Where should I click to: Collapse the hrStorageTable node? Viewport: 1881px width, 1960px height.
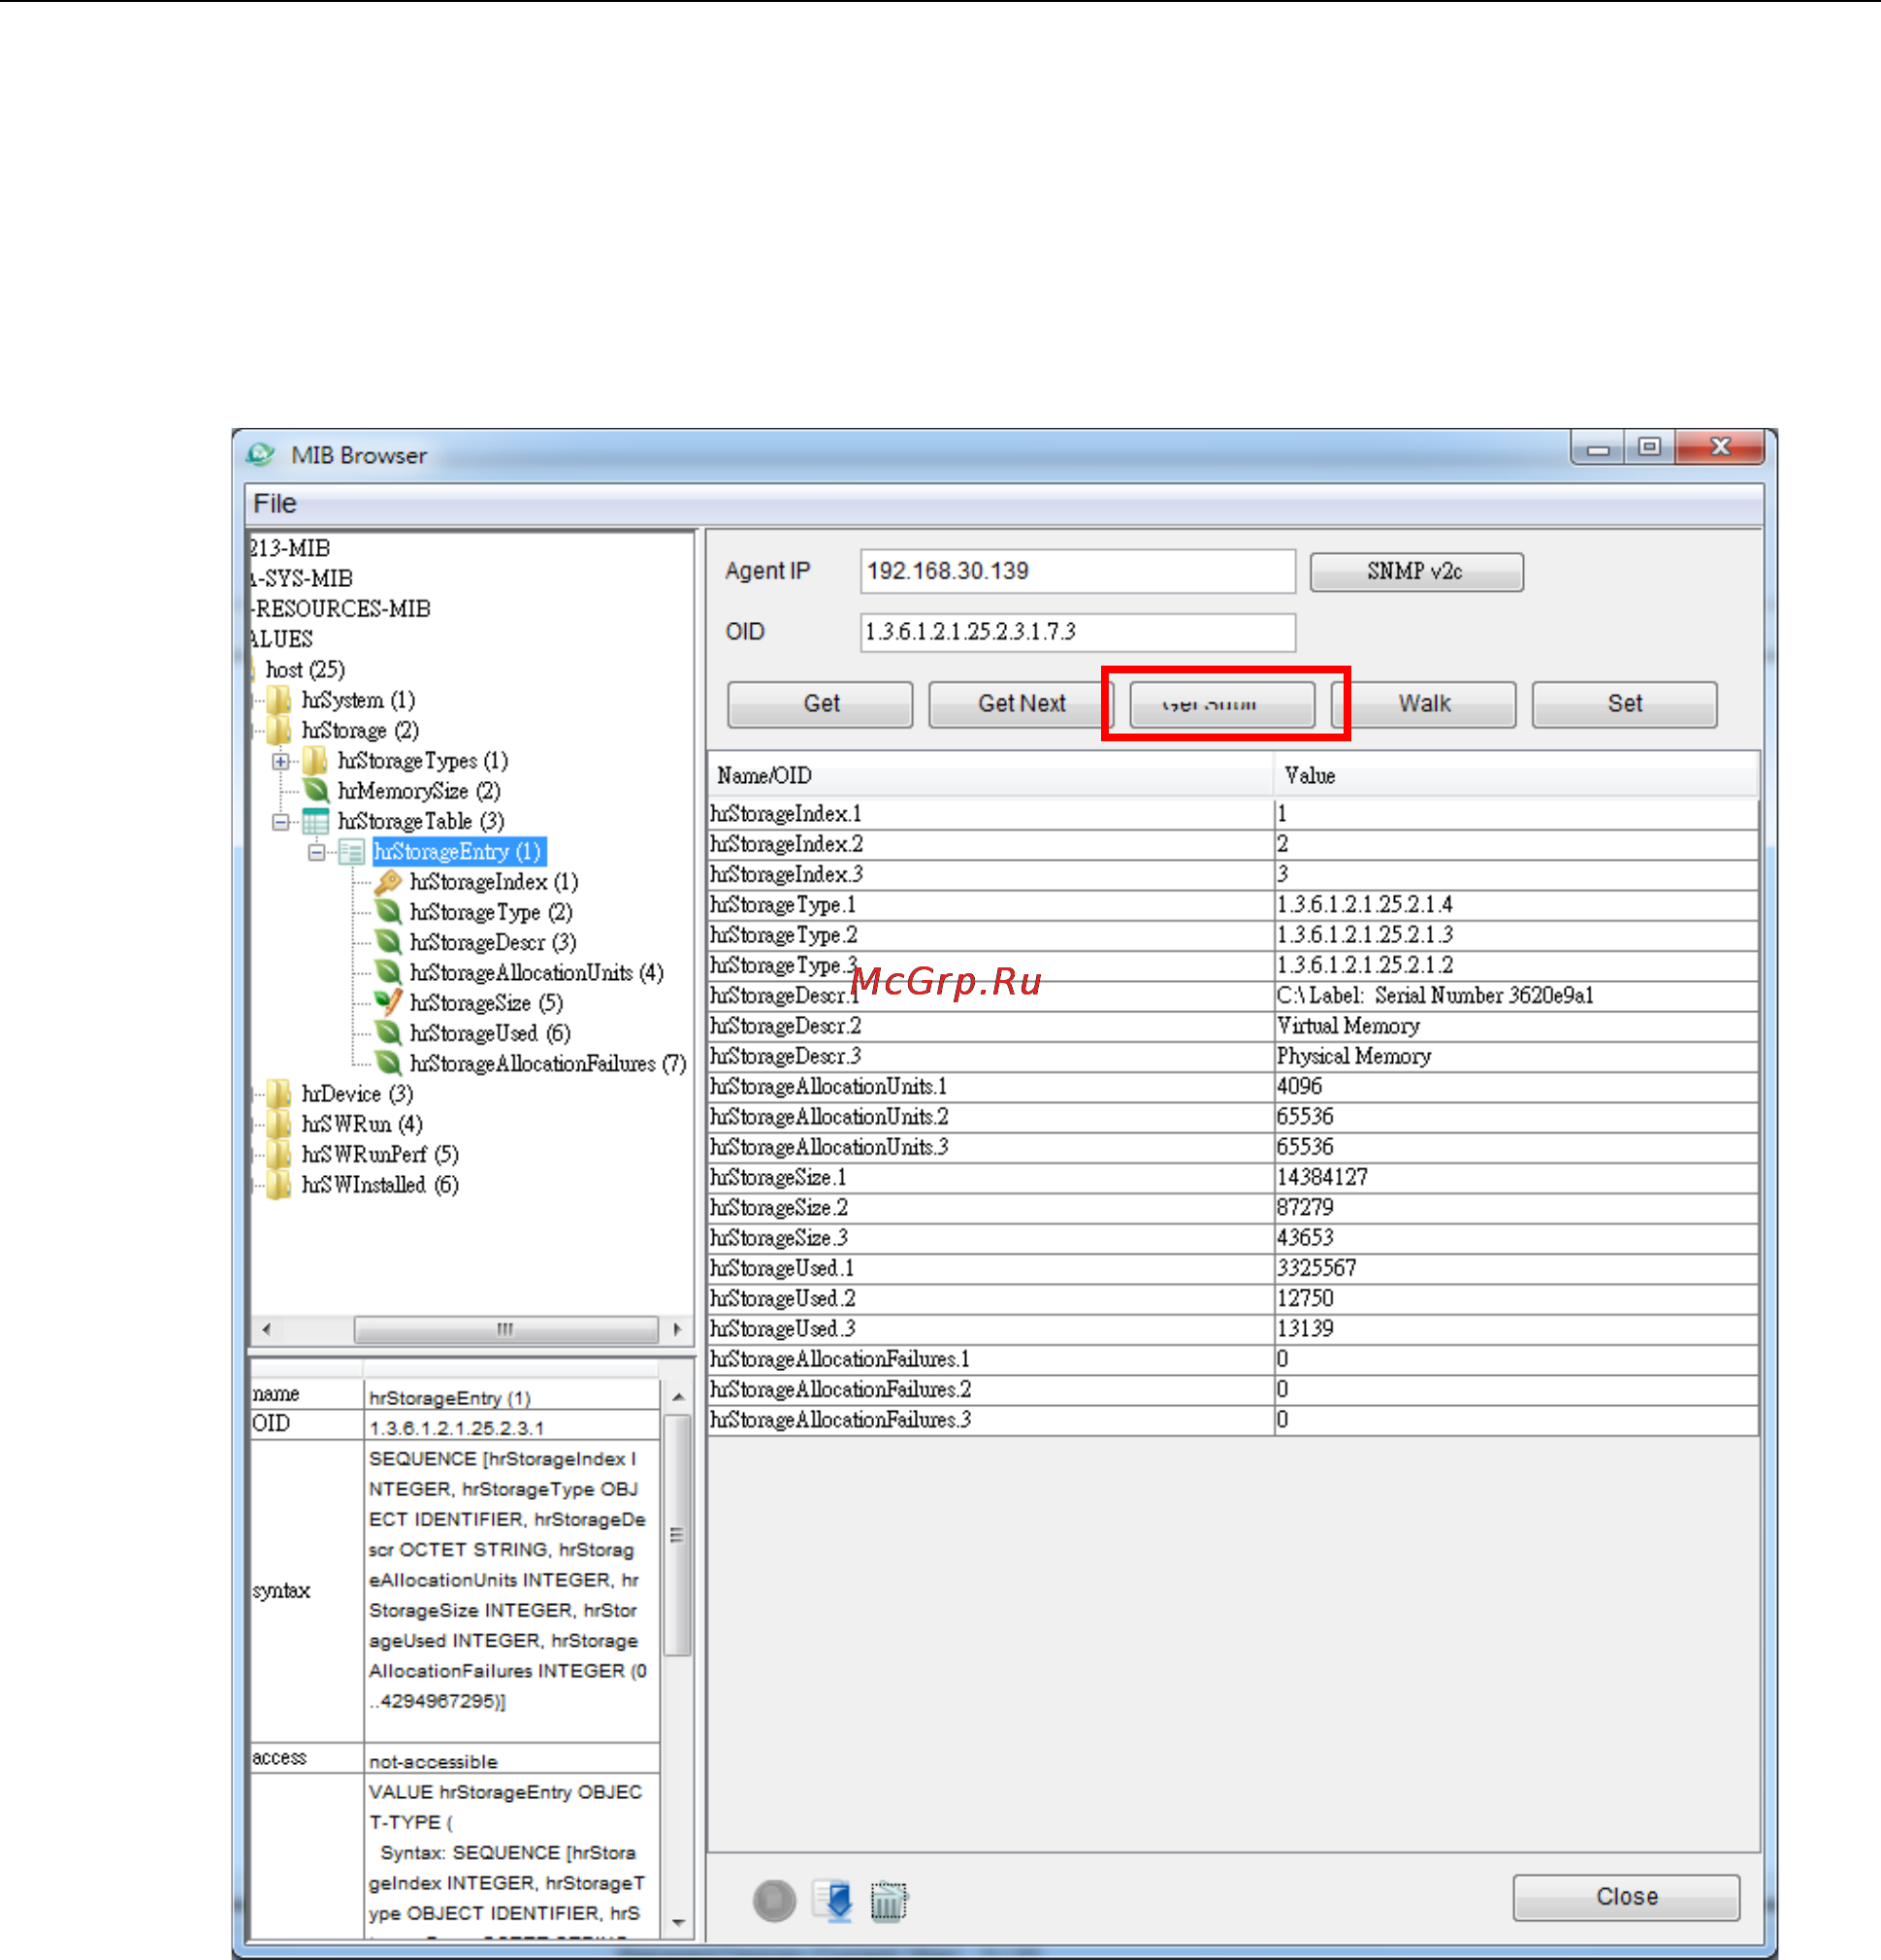281,822
